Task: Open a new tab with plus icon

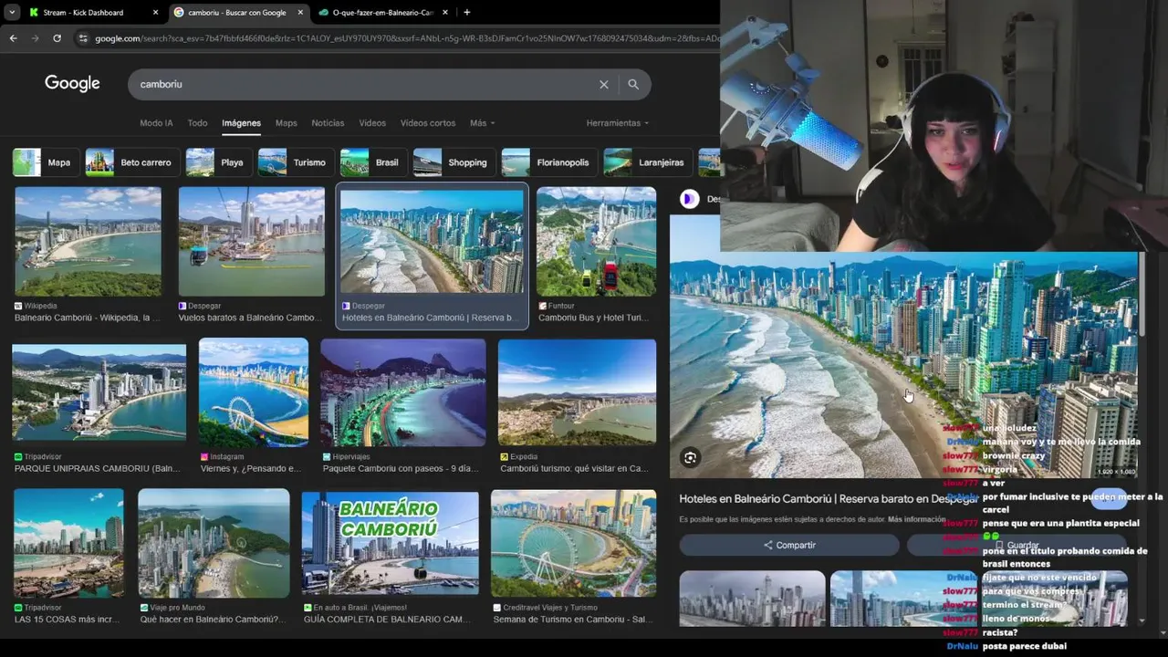Action: 466,13
